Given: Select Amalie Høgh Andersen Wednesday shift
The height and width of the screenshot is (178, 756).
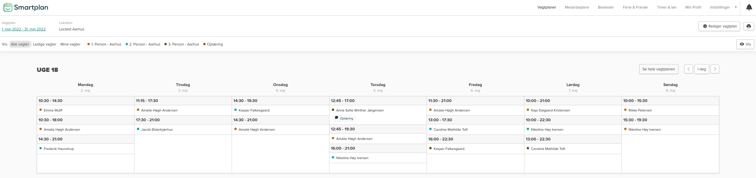Looking at the screenshot, I should (281, 130).
